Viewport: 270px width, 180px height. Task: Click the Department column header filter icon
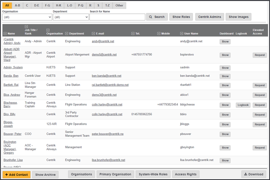click(67, 34)
